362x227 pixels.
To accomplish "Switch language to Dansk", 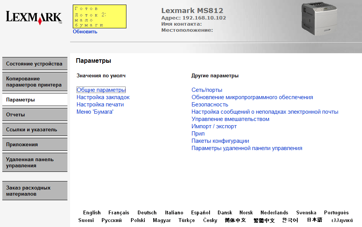I will pyautogui.click(x=225, y=213).
